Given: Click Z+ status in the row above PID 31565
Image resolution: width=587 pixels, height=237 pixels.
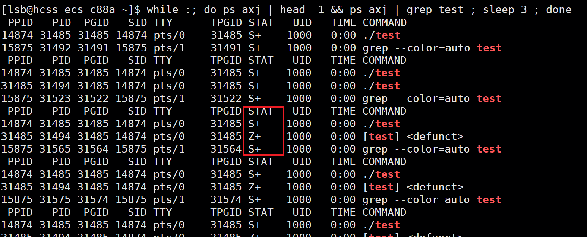Looking at the screenshot, I should 255,137.
